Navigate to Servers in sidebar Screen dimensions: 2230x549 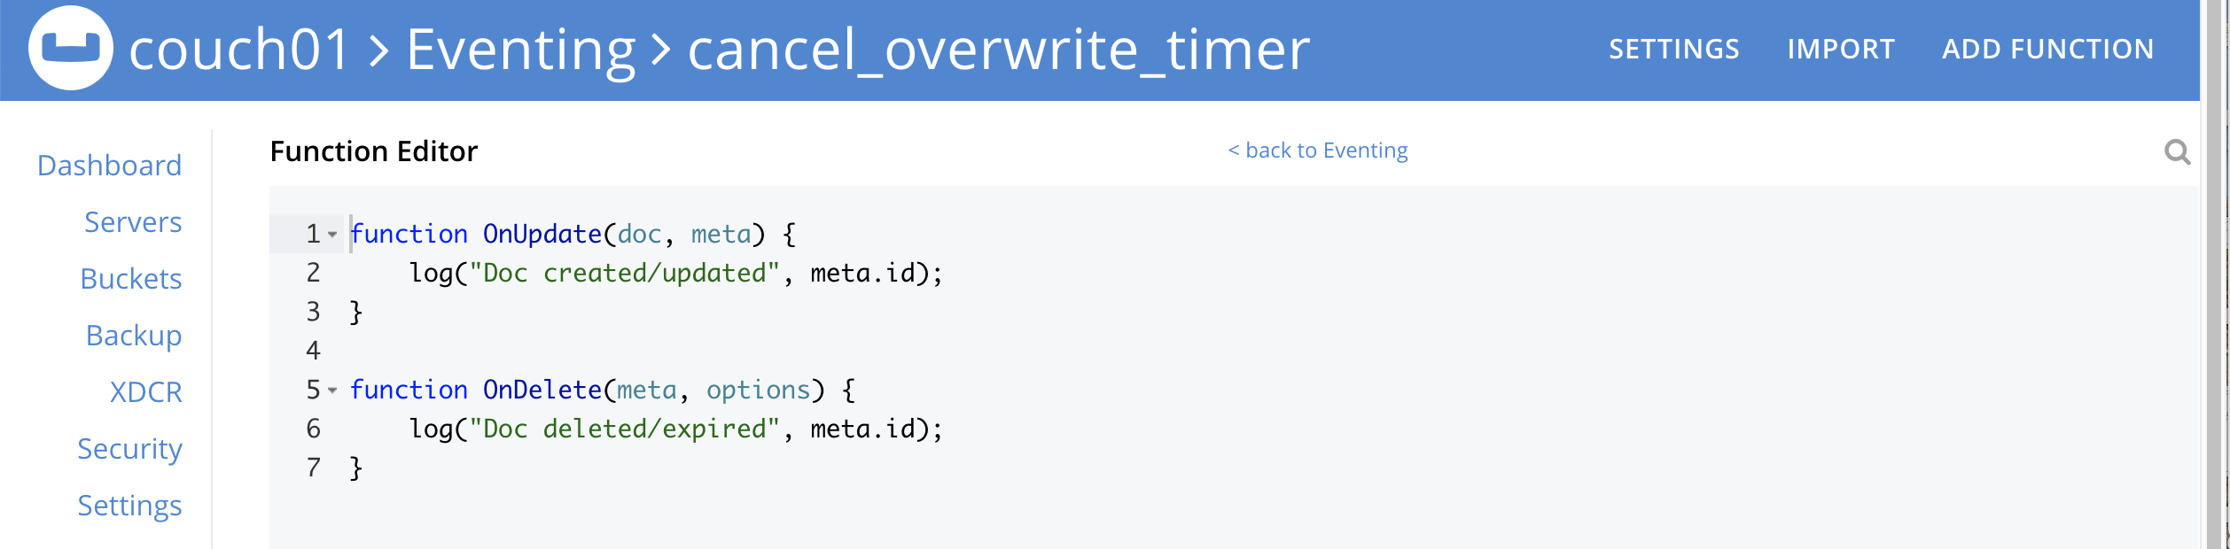133,222
